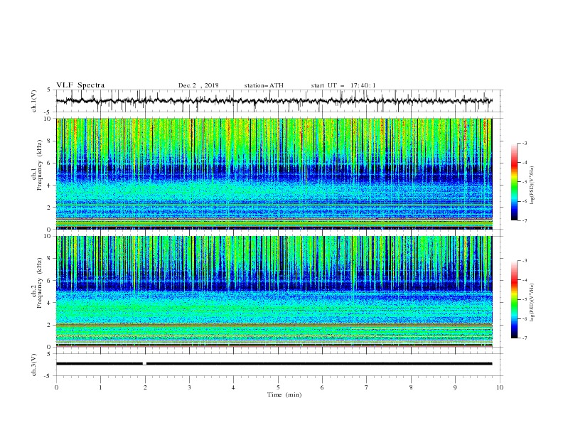The width and height of the screenshot is (563, 435).
Task: Click time axis tick label "8"
Action: click(x=411, y=387)
